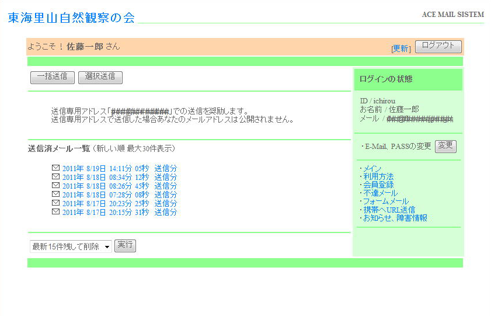Screen dimensions: 491x316
Task: Open the 不達メール sidebar link
Action: pos(380,193)
